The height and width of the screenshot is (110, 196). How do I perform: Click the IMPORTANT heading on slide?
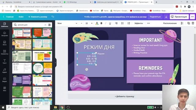[x=150, y=40]
